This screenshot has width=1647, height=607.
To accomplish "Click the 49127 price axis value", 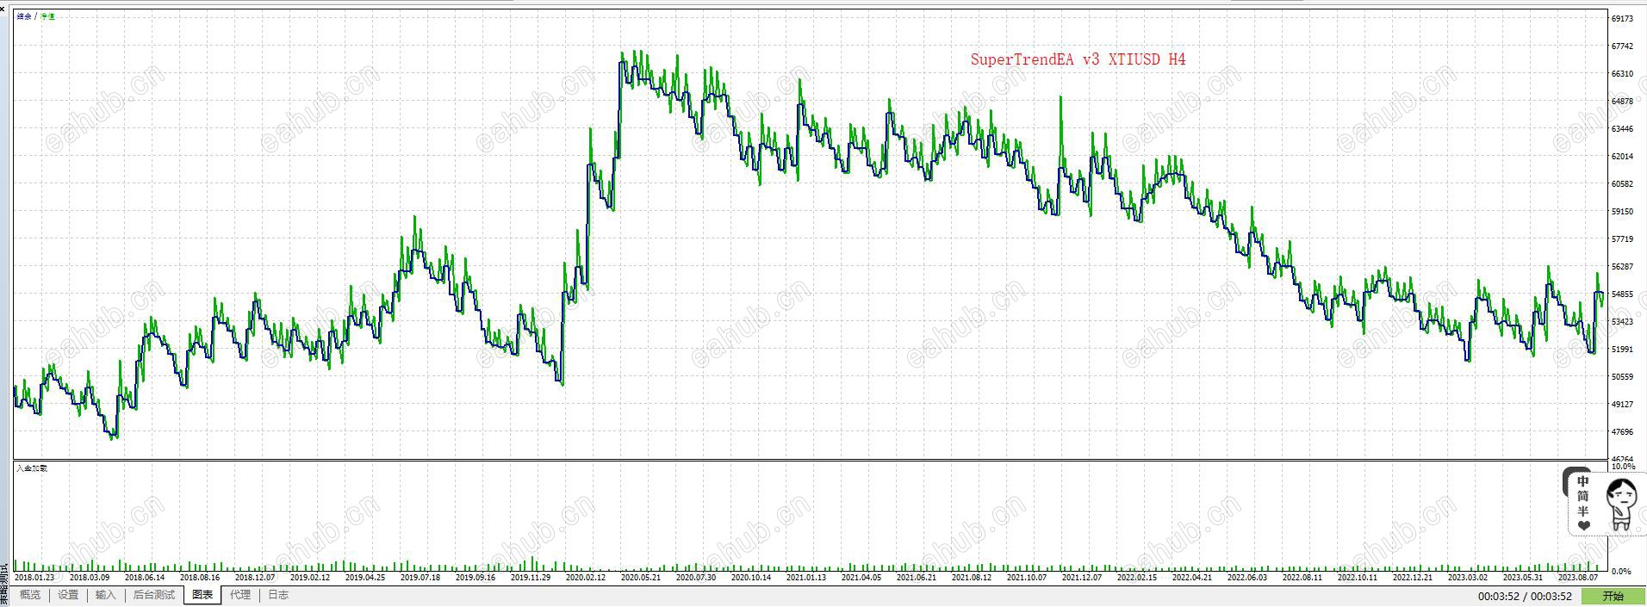I will pos(1622,404).
